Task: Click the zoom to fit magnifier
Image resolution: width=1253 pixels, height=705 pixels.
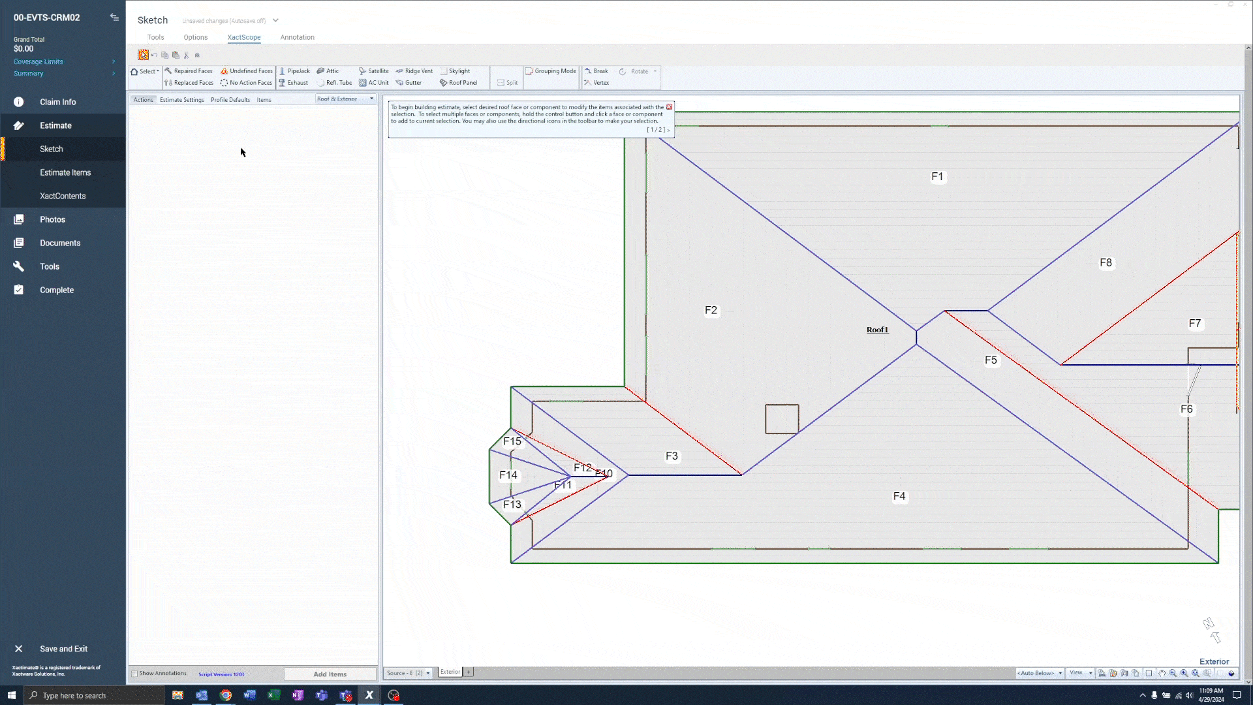Action: tap(1196, 673)
